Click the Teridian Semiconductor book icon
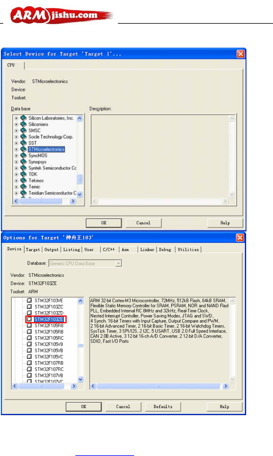The width and height of the screenshot is (273, 456). pos(23,193)
